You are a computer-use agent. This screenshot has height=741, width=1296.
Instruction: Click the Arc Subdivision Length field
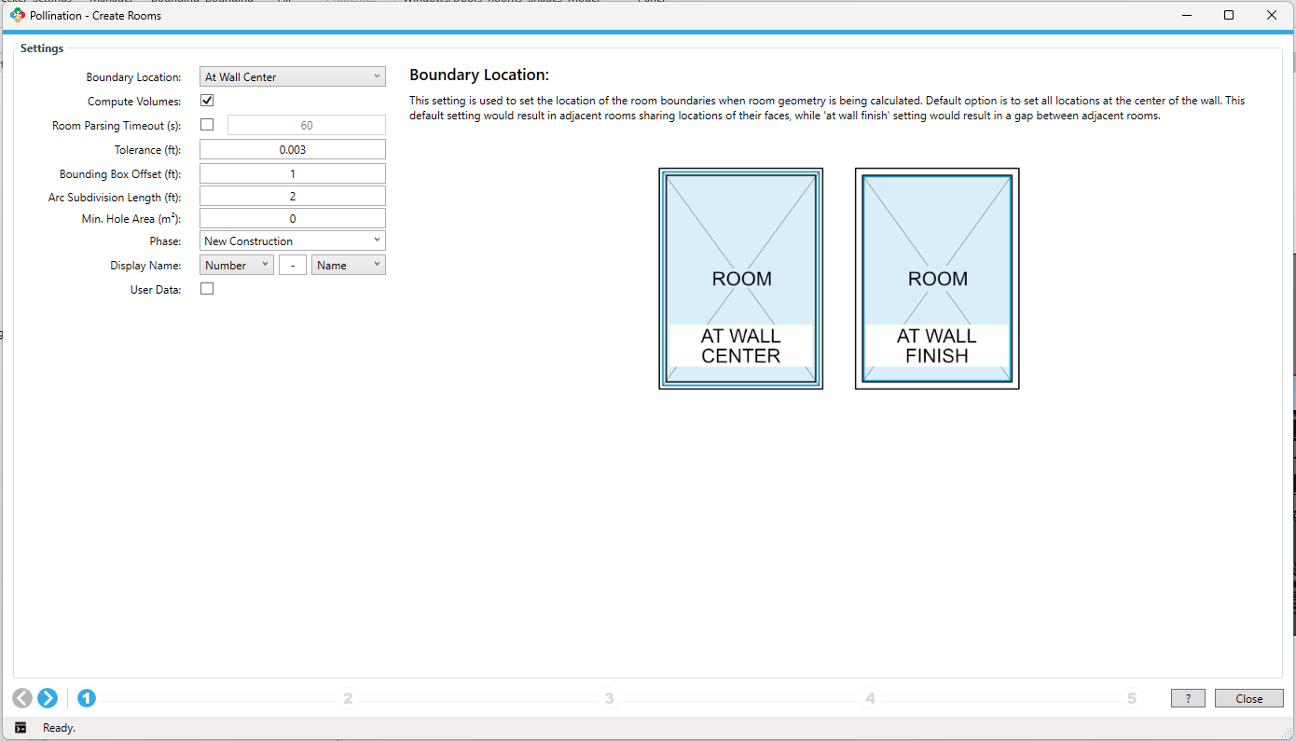click(x=293, y=197)
